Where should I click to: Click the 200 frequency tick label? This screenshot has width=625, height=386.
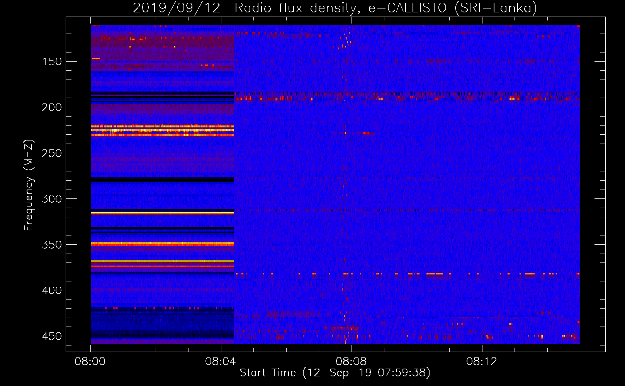coord(52,107)
